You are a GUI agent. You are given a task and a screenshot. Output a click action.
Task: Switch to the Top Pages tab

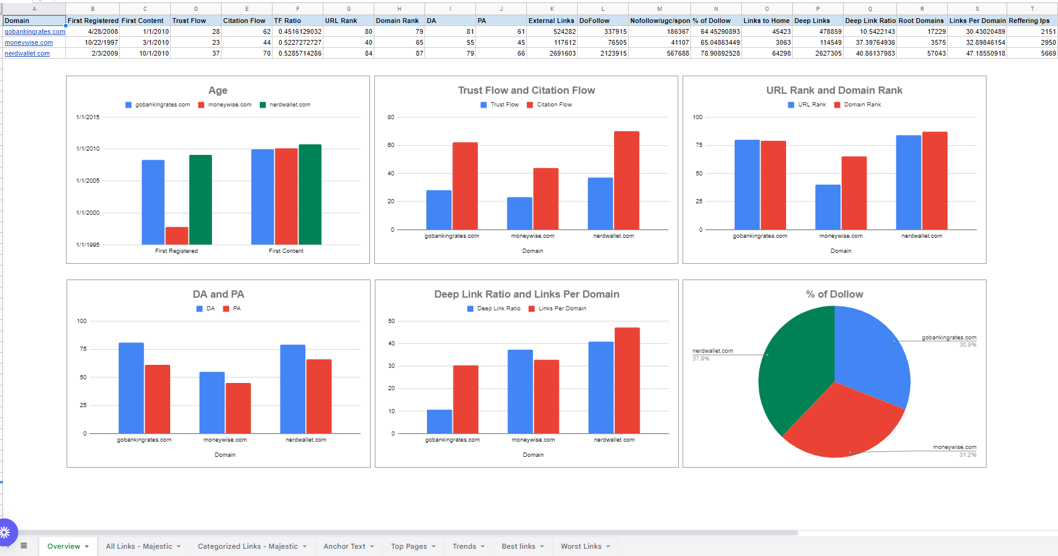[408, 546]
